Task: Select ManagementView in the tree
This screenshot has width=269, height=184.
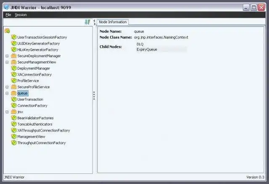Action: pyautogui.click(x=31, y=137)
